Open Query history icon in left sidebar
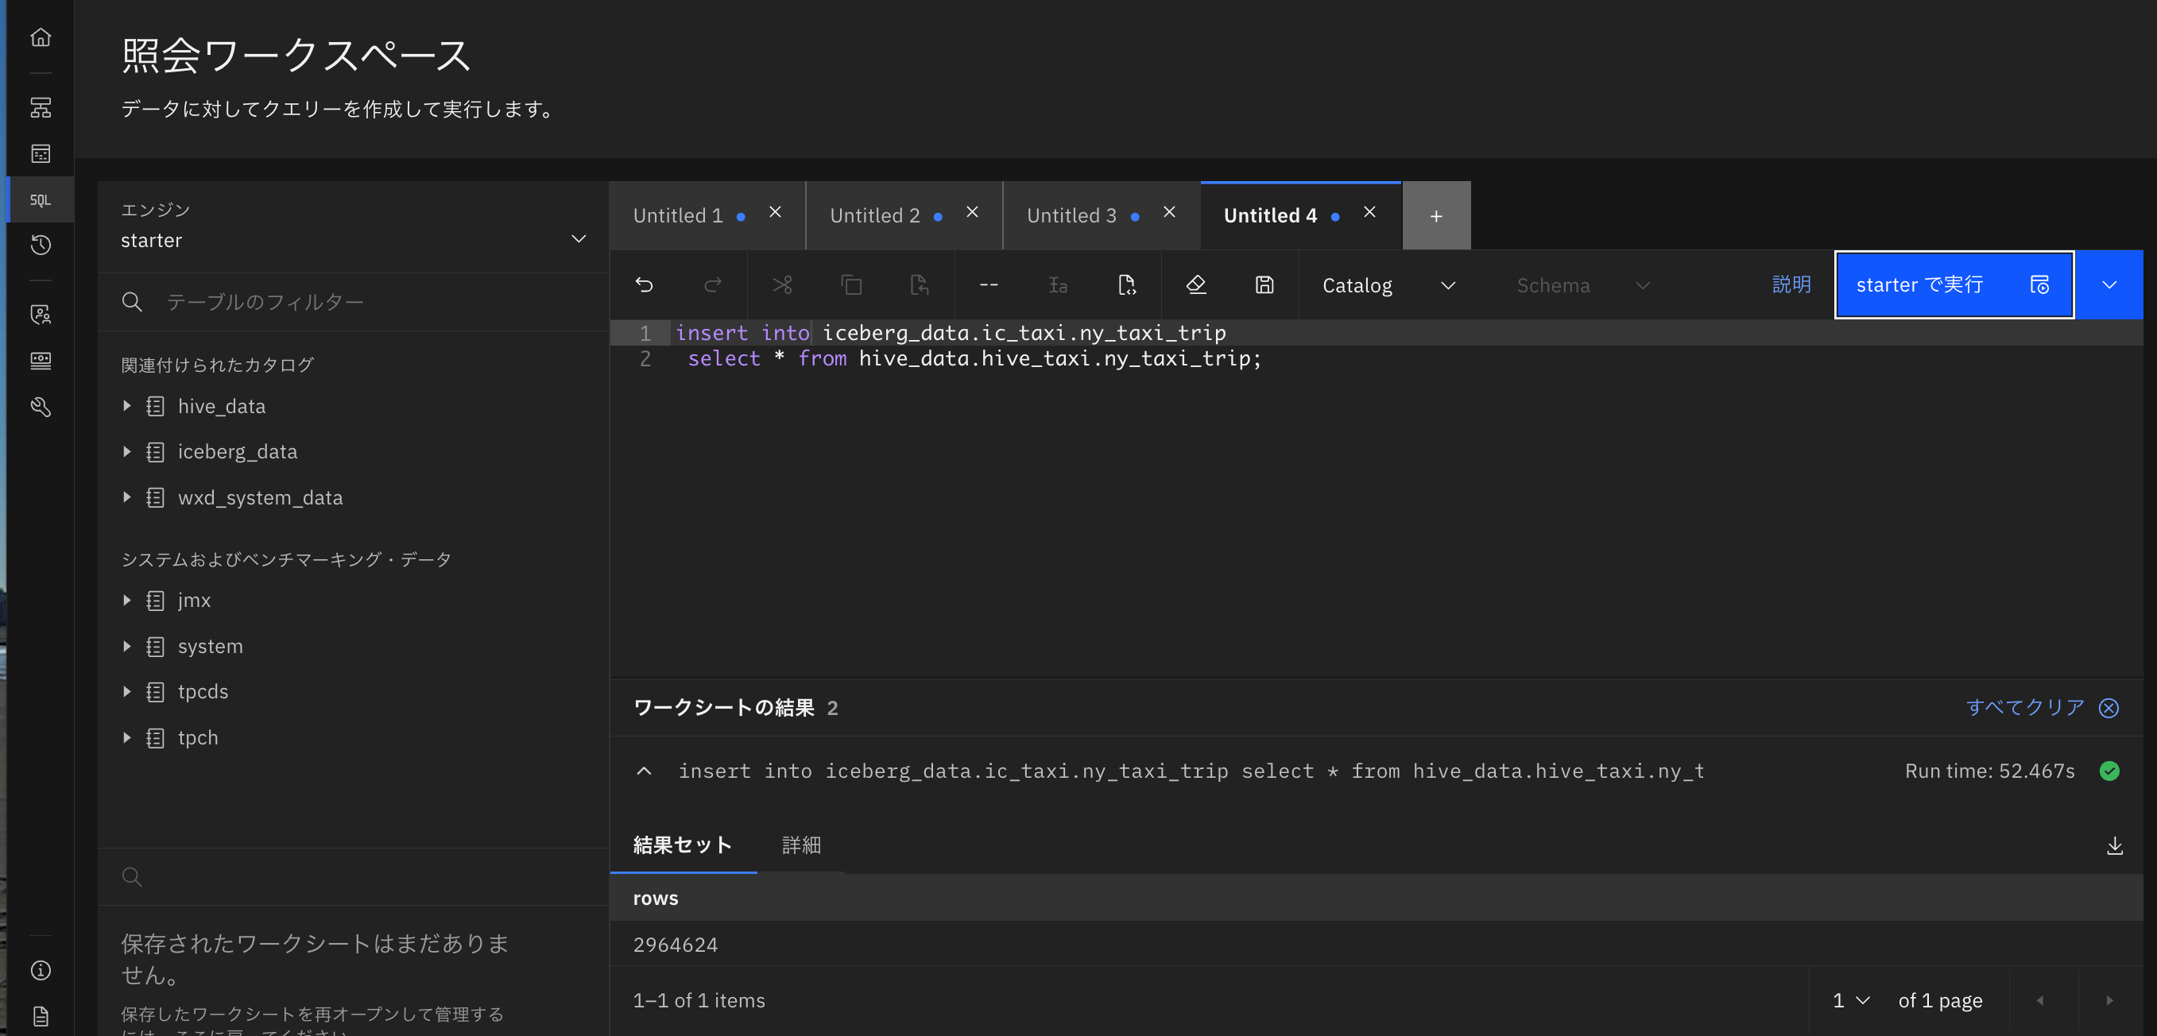 coord(41,245)
